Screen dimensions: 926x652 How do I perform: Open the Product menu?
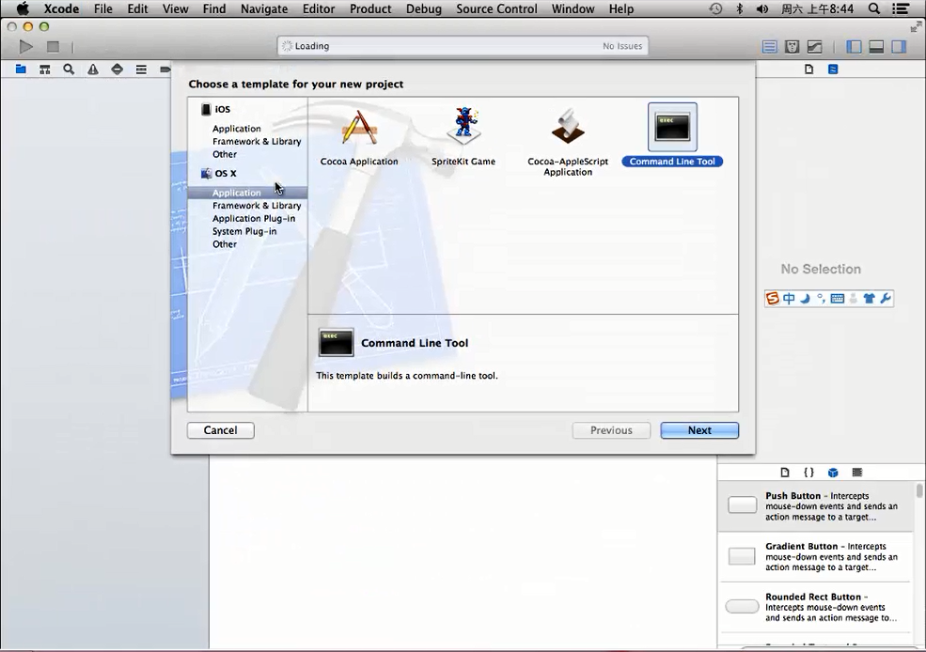click(370, 8)
